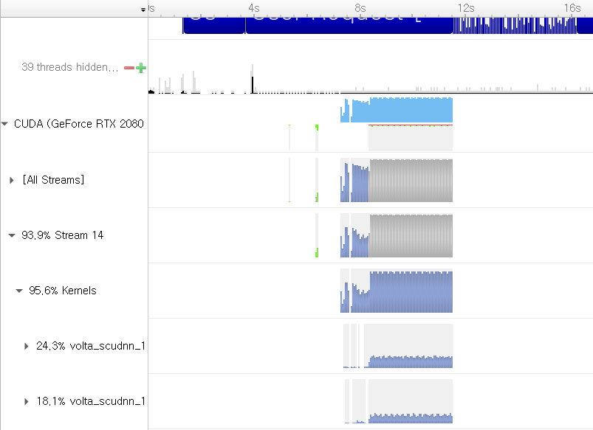Click the 12s mark on the timeline ruler
The height and width of the screenshot is (430, 593).
click(466, 8)
